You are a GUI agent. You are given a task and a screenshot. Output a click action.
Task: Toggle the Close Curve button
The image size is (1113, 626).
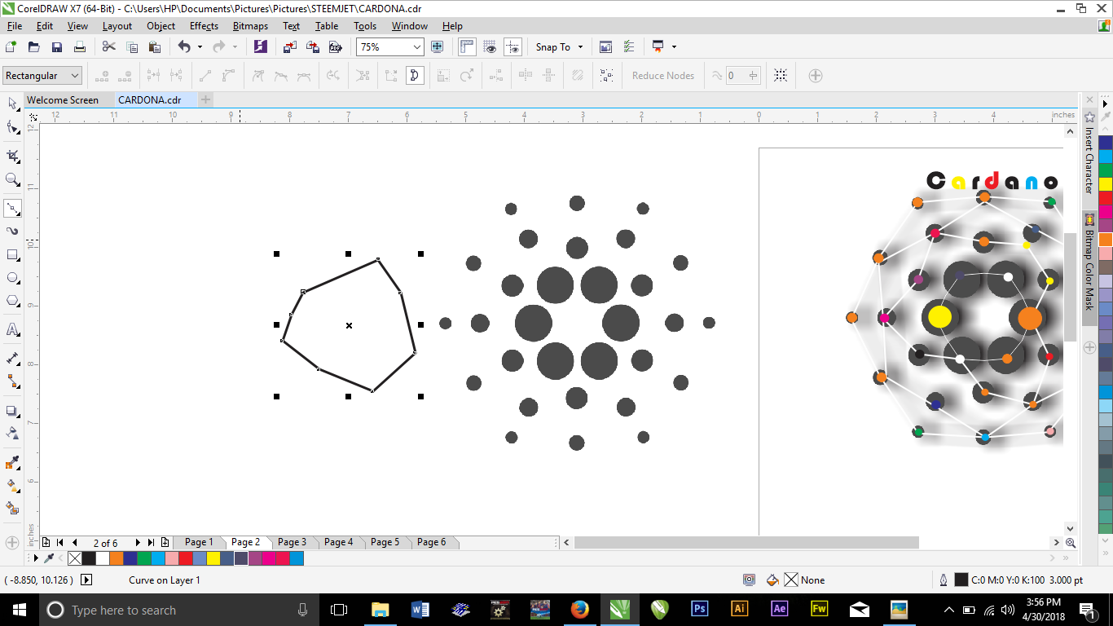tap(415, 76)
